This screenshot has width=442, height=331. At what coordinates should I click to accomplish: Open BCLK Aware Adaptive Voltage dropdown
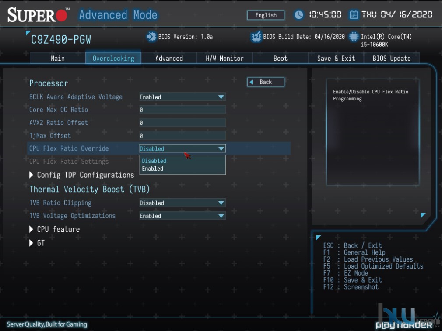(182, 97)
